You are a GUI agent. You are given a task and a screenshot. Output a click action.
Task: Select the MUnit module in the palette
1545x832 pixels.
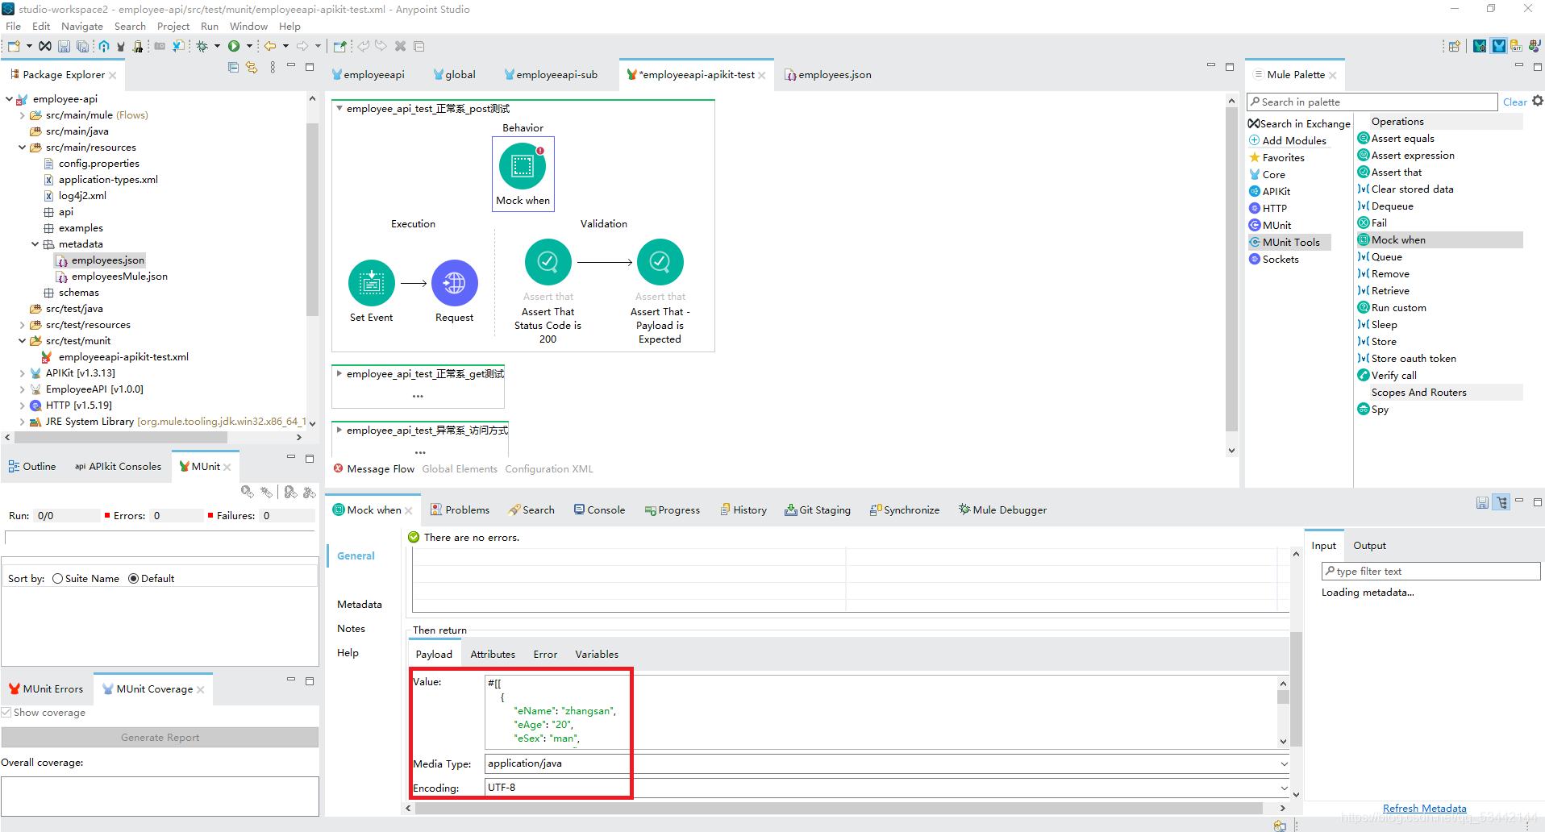(x=1270, y=225)
